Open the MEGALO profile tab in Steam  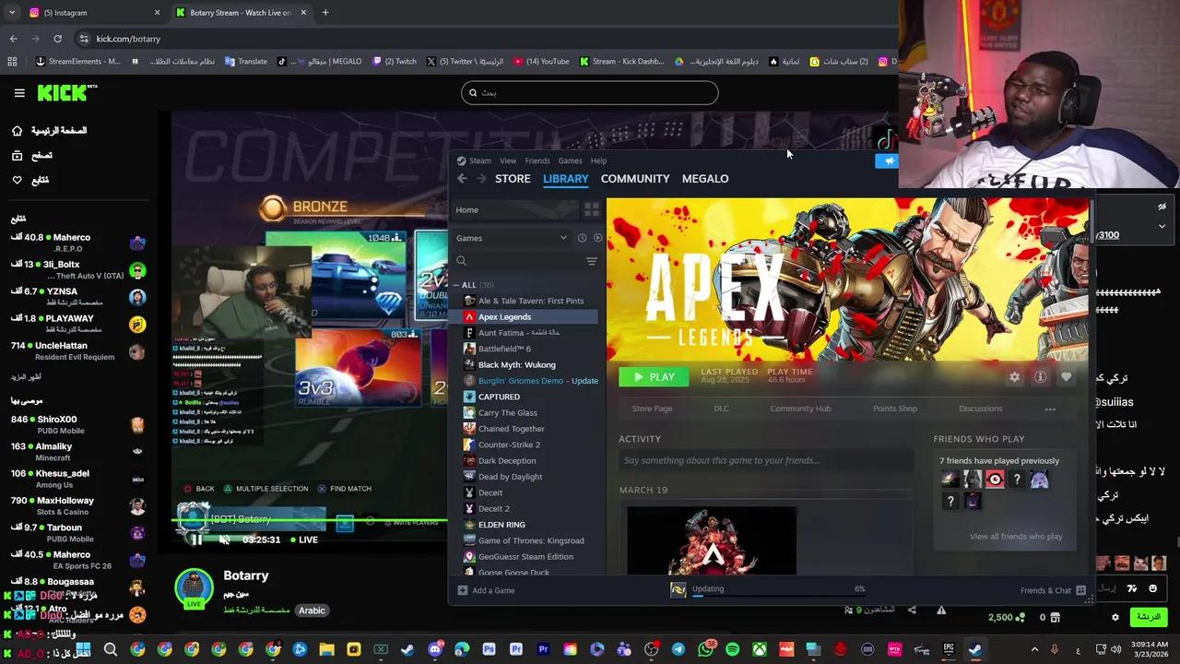(x=705, y=179)
